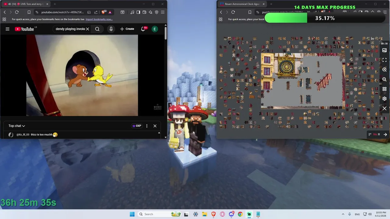Open the volume control in system tray

point(370,214)
